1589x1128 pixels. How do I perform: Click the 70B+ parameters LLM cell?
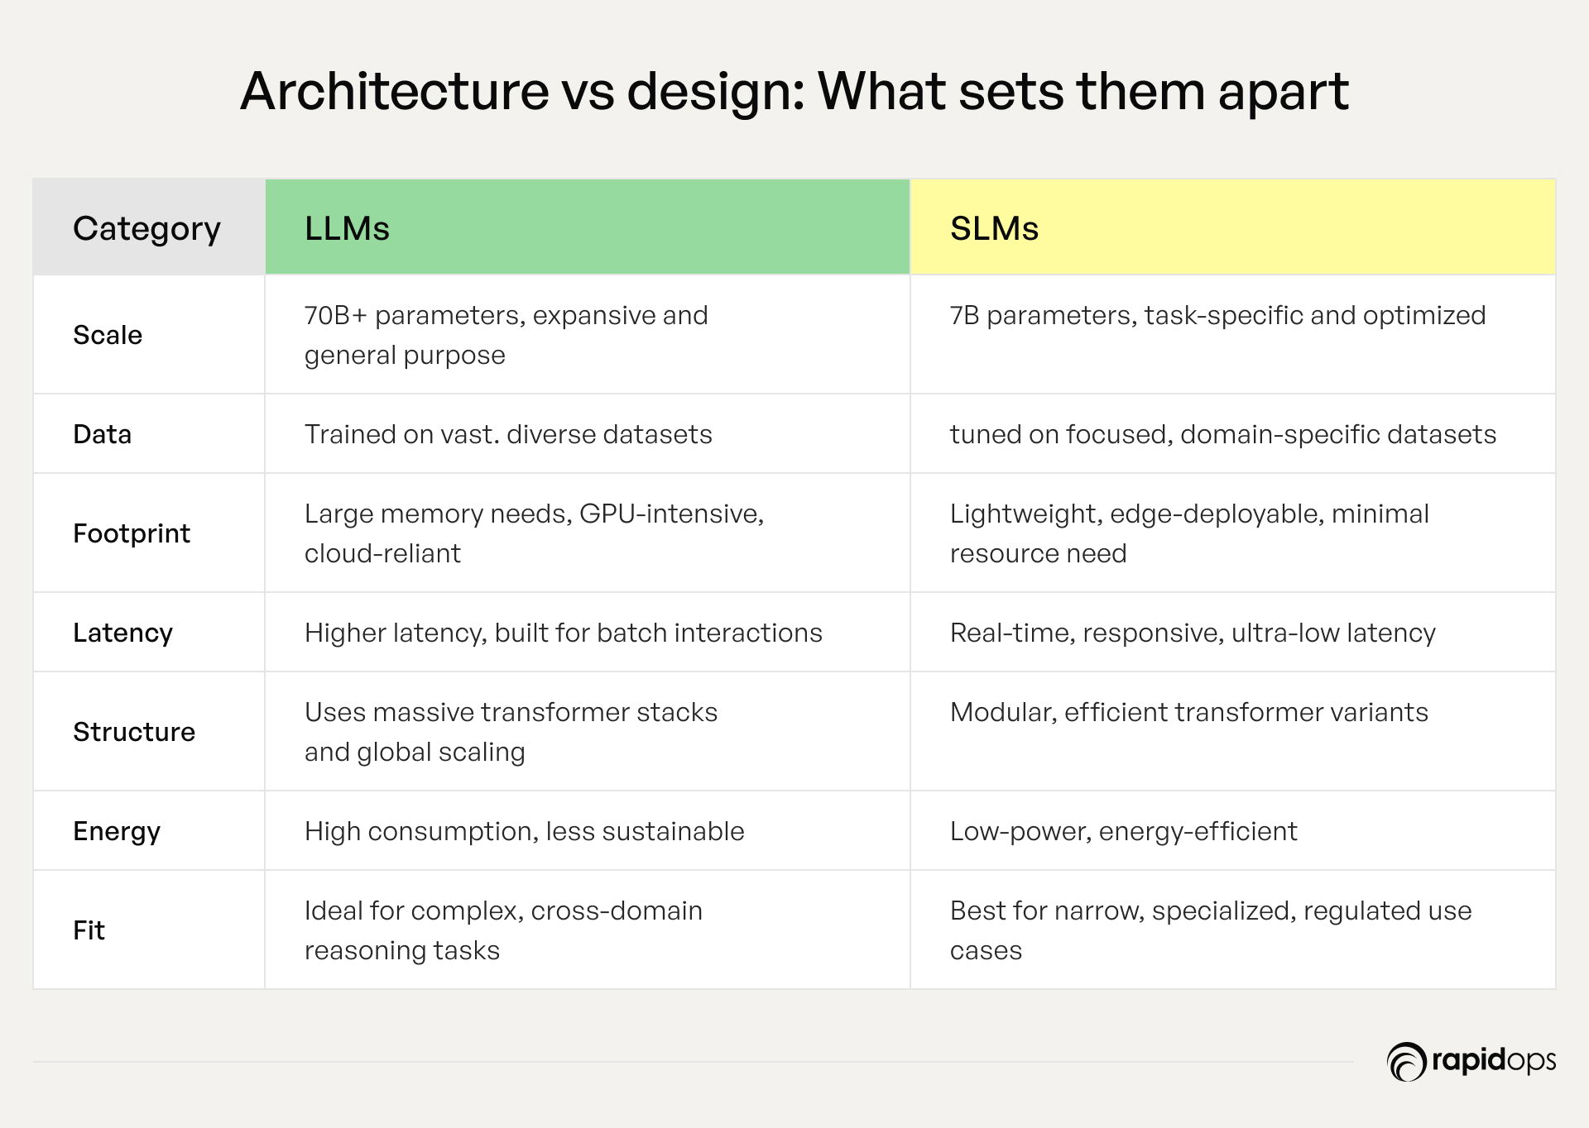pos(588,335)
